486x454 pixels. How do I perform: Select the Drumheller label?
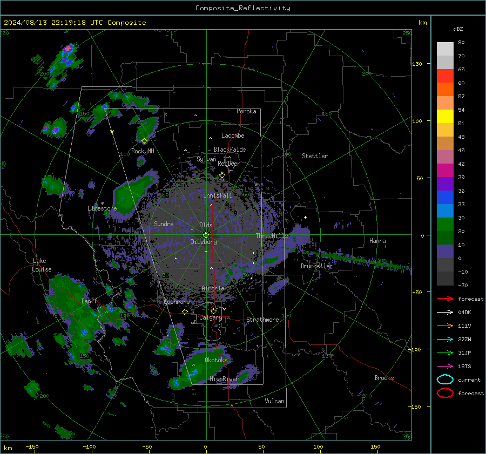click(x=316, y=266)
